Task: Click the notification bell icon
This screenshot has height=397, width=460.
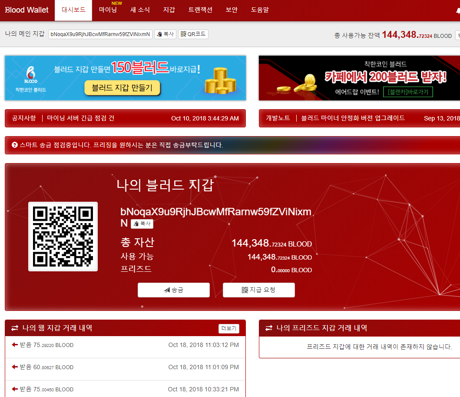Action: pos(458,10)
